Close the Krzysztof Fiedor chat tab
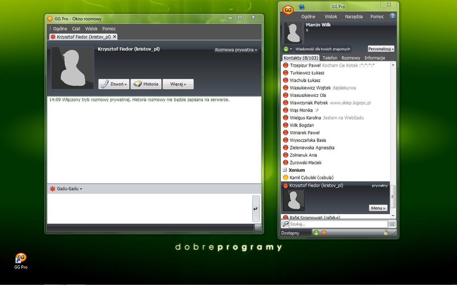The height and width of the screenshot is (285, 457). pyautogui.click(x=115, y=37)
